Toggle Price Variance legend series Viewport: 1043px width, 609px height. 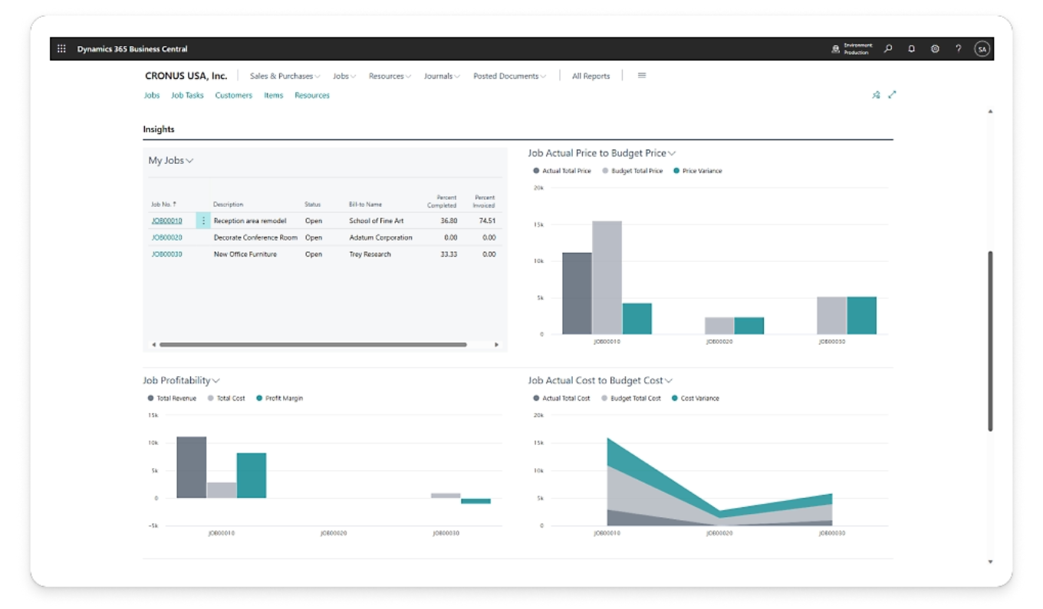click(x=697, y=171)
